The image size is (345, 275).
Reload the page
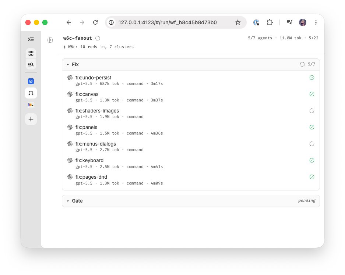(95, 22)
